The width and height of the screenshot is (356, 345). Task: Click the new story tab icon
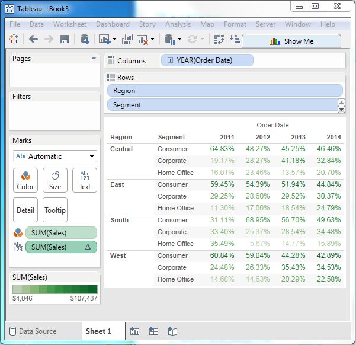172,331
